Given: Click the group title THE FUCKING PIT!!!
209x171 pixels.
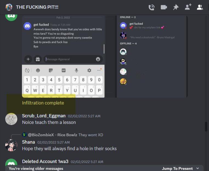Looking at the screenshot, I should (37, 7).
